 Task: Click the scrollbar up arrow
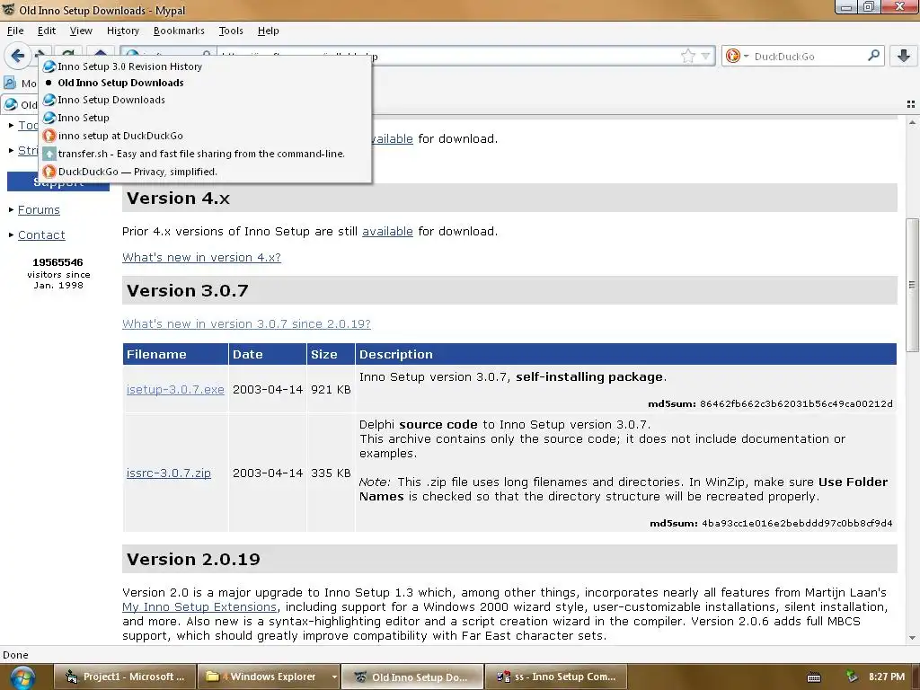coord(912,122)
